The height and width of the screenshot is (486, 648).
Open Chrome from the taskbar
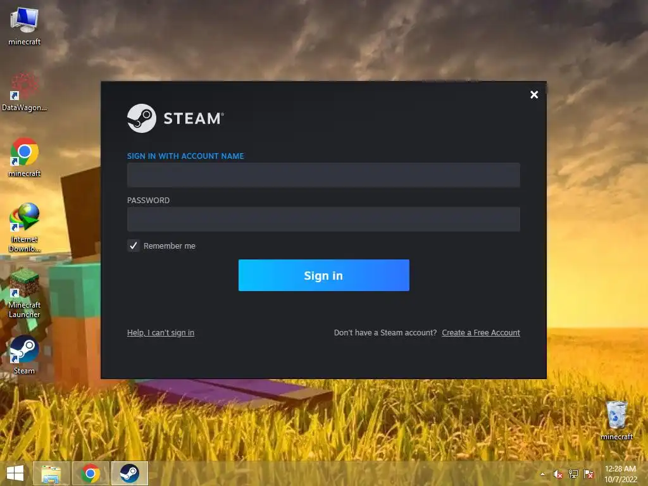[90, 473]
